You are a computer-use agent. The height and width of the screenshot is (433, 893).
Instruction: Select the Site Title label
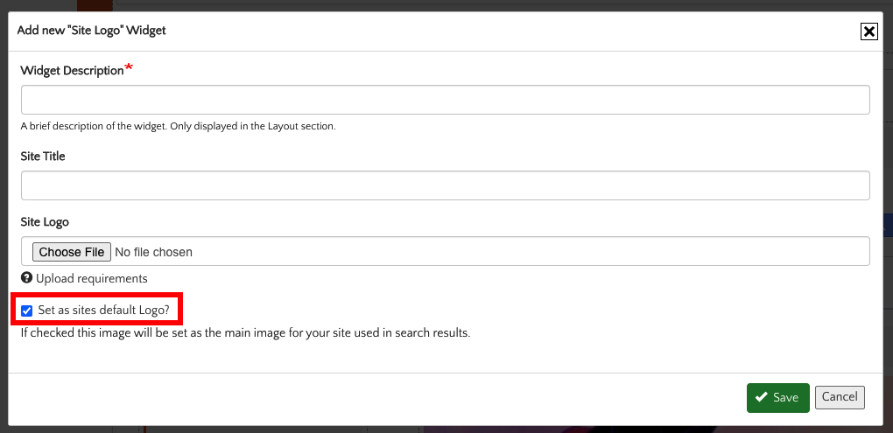point(43,157)
